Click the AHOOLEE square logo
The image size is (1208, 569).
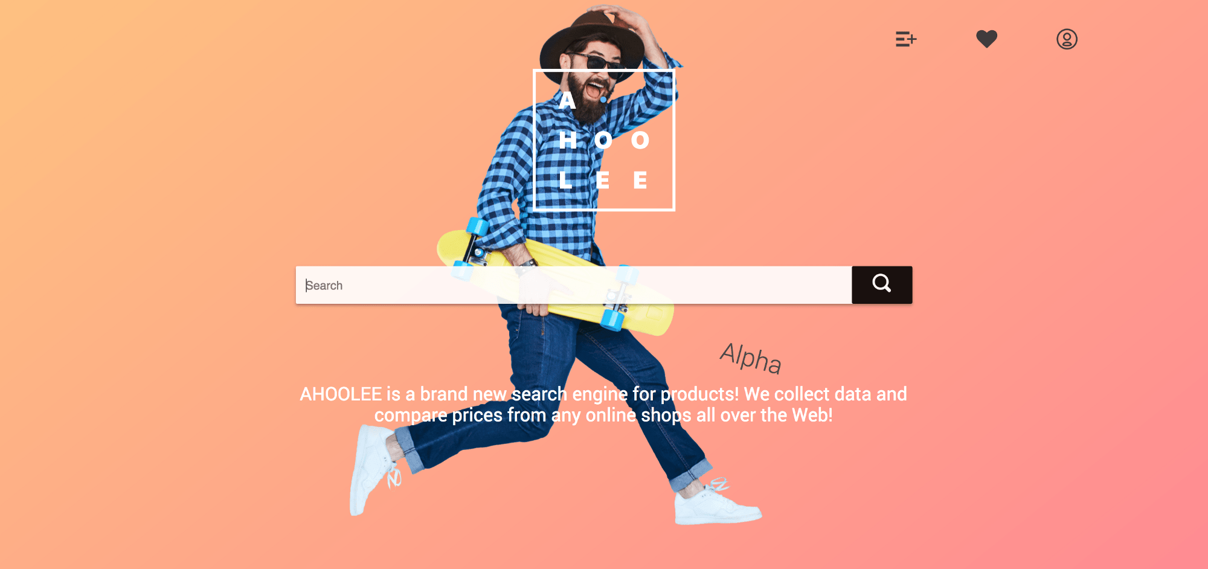[604, 140]
